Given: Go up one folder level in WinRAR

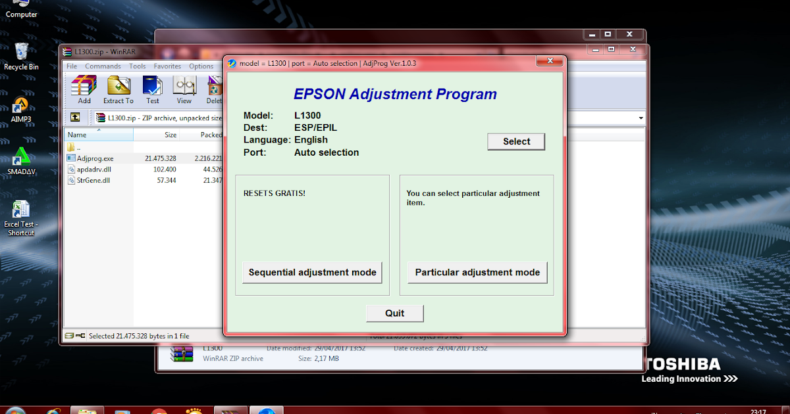Looking at the screenshot, I should click(x=75, y=117).
